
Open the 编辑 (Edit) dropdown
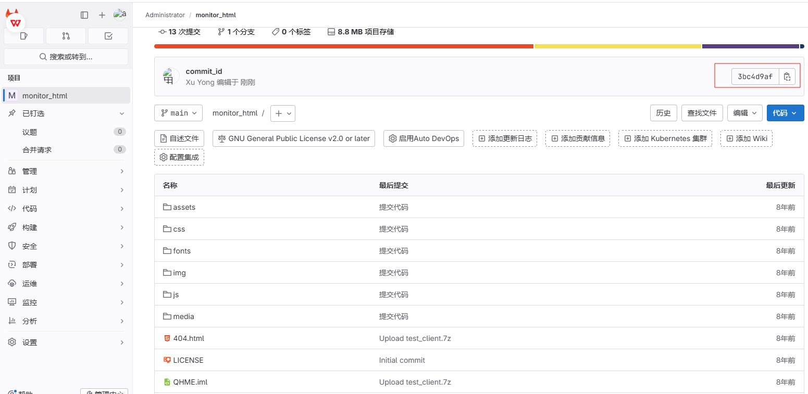744,113
